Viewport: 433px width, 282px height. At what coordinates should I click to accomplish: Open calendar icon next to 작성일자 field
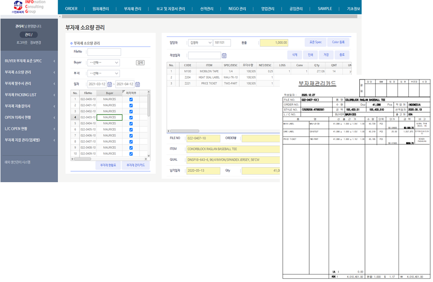point(224,55)
